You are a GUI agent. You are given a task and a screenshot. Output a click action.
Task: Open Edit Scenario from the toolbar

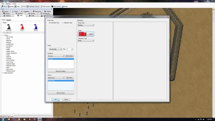pos(46,6)
